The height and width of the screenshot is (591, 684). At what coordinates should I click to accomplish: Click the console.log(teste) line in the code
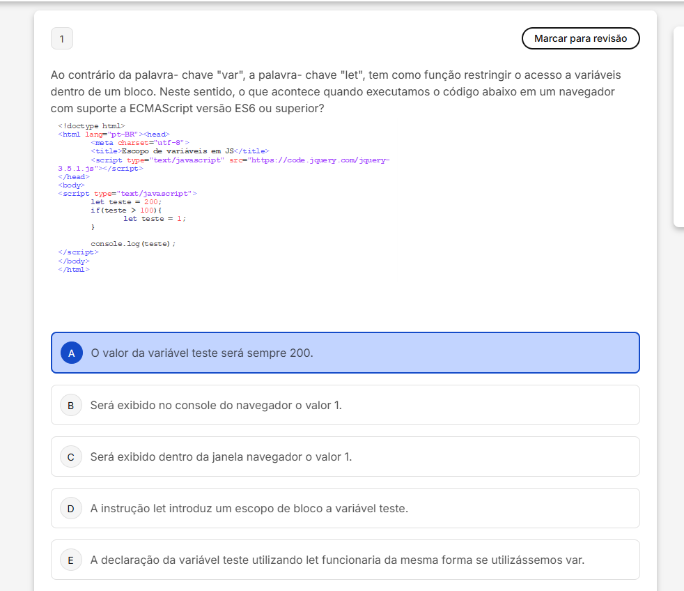(x=133, y=244)
